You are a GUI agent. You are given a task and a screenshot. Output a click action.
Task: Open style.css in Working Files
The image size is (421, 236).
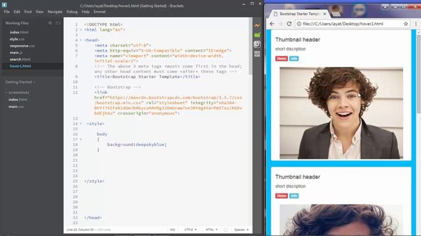click(x=17, y=39)
